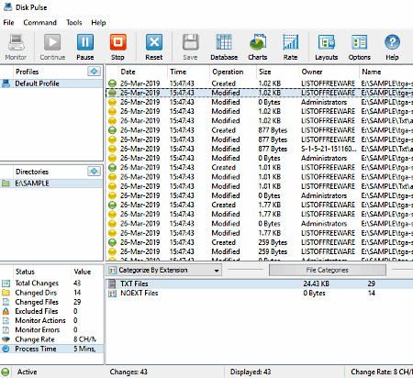The width and height of the screenshot is (413, 378).
Task: Select the TXT Files category row
Action: [x=260, y=283]
